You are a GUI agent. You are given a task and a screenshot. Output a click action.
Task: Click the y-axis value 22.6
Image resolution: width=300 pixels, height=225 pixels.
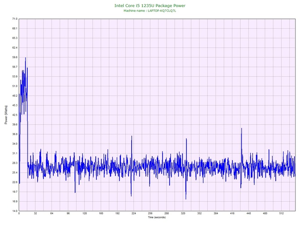(x=15, y=182)
